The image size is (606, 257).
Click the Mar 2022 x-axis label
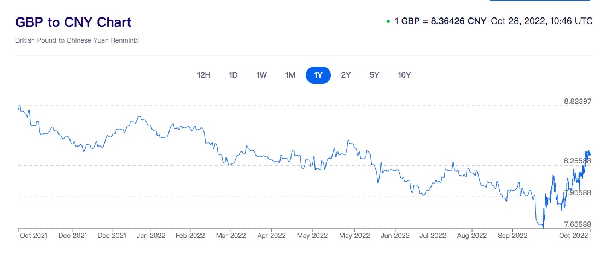230,236
